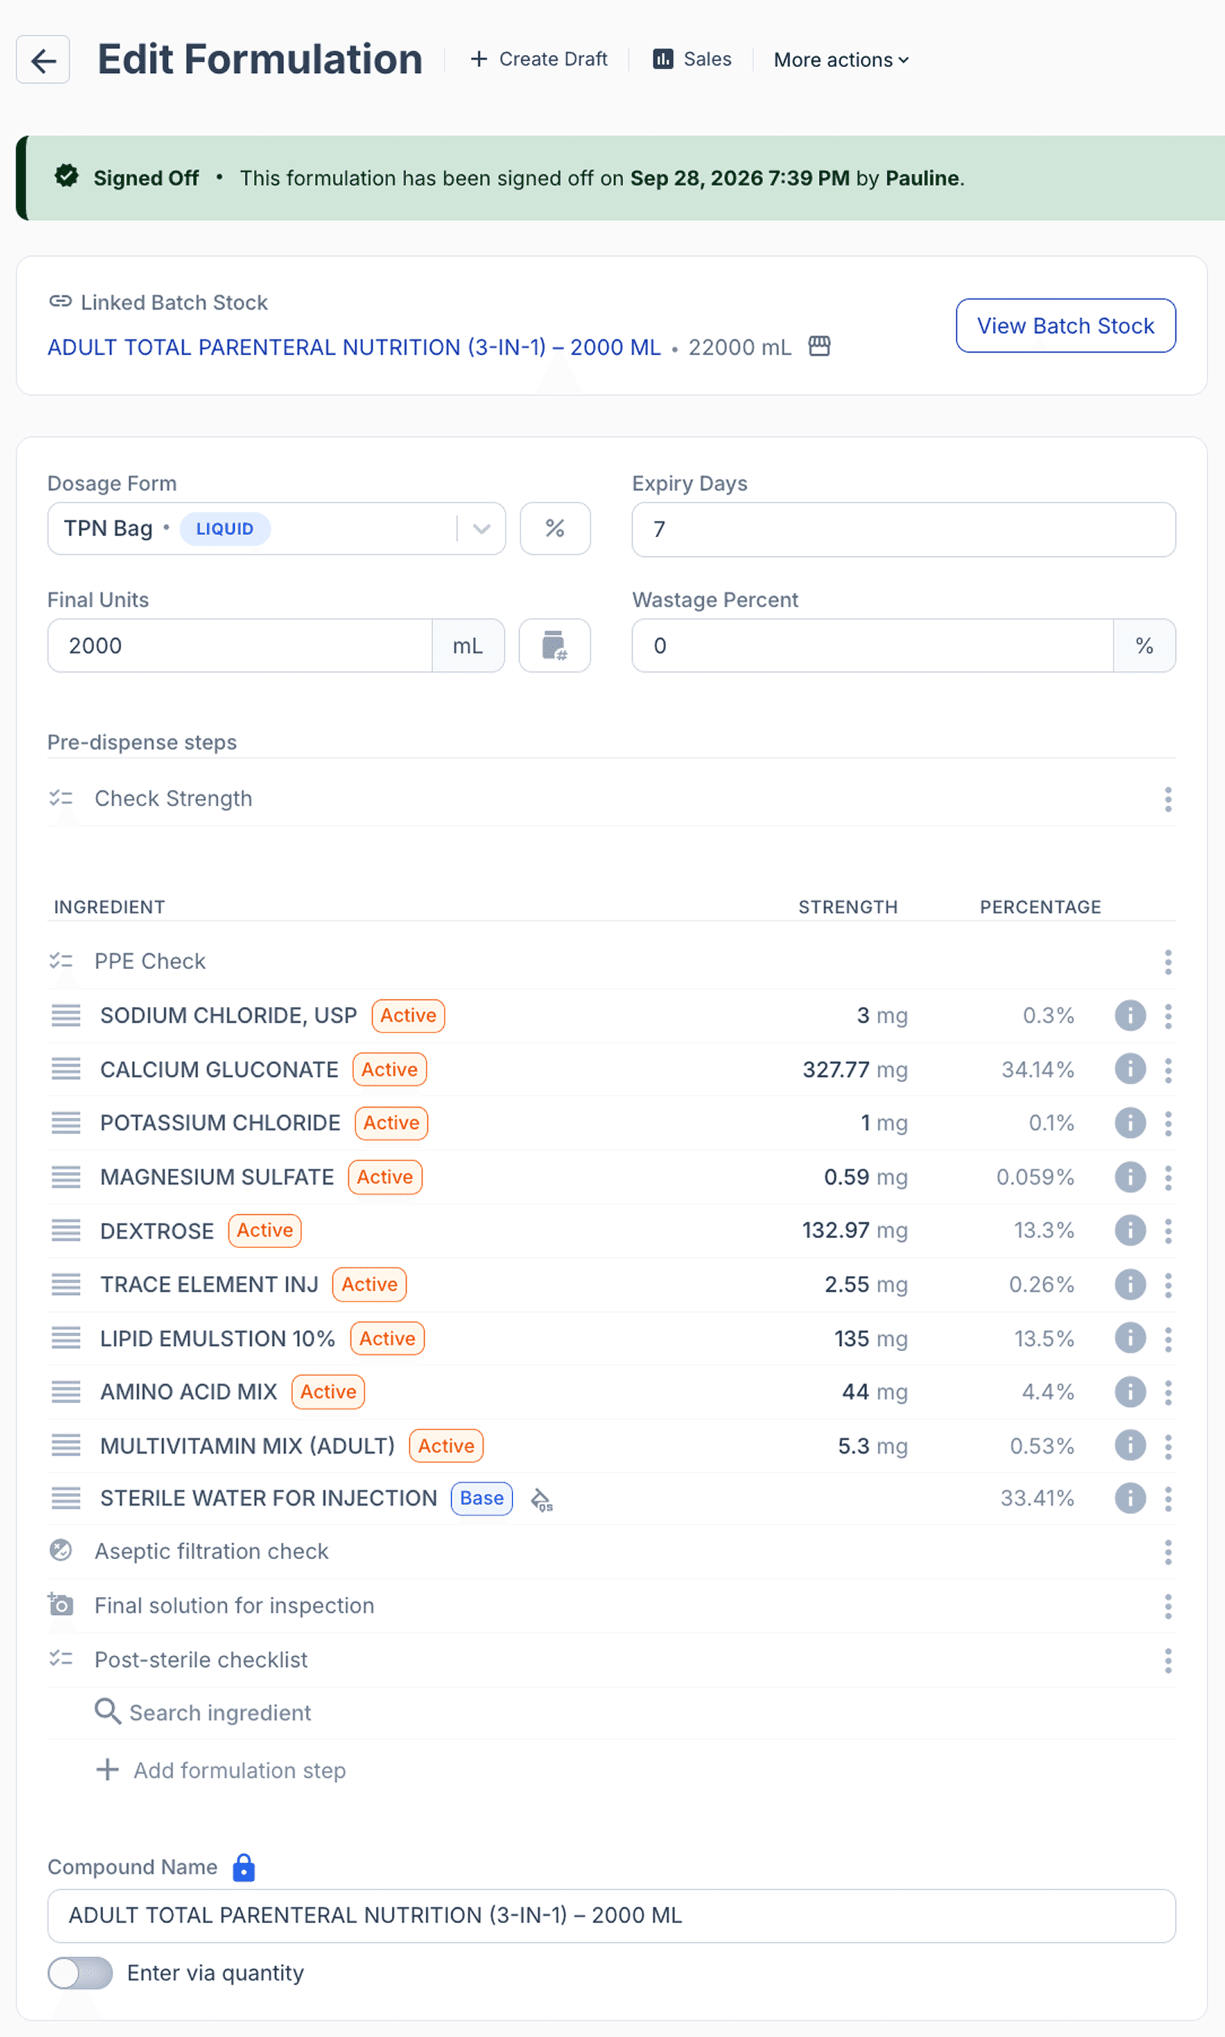The image size is (1225, 2037).
Task: Open the Post-sterile checklist options menu
Action: [x=1168, y=1660]
